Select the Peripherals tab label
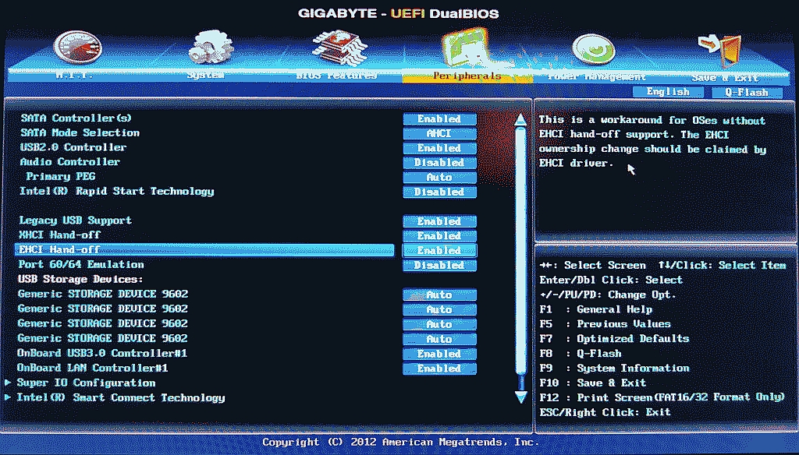This screenshot has height=455, width=799. (467, 76)
